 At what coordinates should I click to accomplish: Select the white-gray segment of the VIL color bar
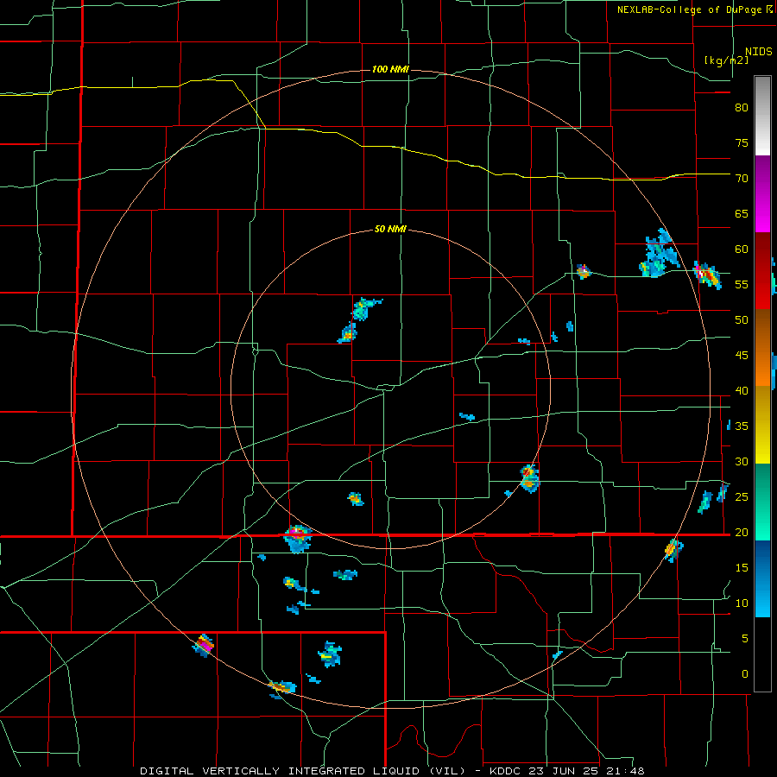click(762, 116)
